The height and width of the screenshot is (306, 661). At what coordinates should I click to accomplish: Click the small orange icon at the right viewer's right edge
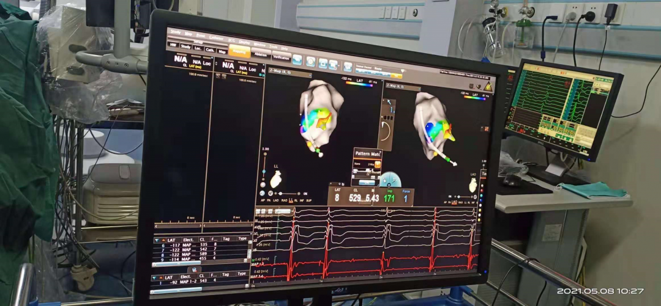pos(487,129)
